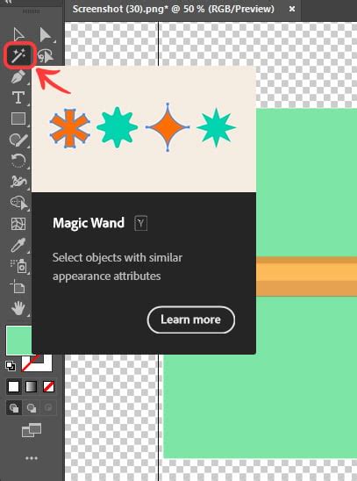The image size is (357, 481).
Task: Click 'Select objects with similar' description text
Action: 118,257
